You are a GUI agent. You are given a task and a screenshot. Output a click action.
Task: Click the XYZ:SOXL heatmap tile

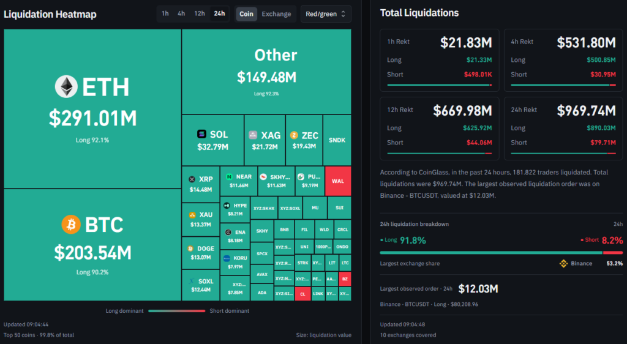[x=290, y=208]
